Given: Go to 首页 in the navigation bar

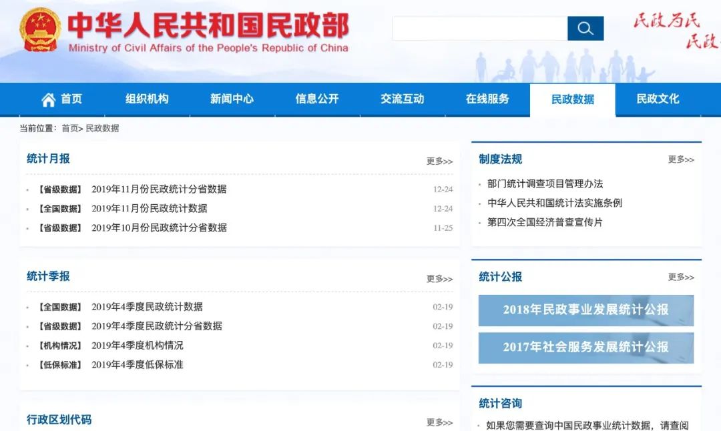Looking at the screenshot, I should point(71,99).
